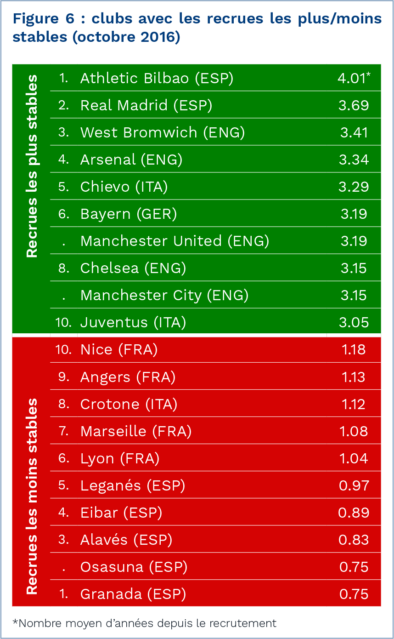Select the Crotone (ITA) row

[129, 404]
